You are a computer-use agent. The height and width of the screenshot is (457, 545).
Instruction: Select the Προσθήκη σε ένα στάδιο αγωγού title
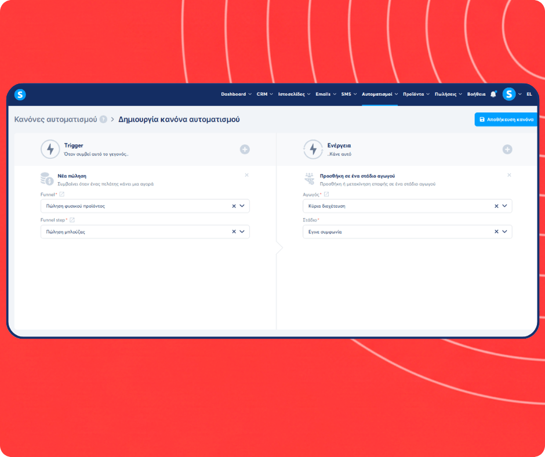(x=357, y=176)
